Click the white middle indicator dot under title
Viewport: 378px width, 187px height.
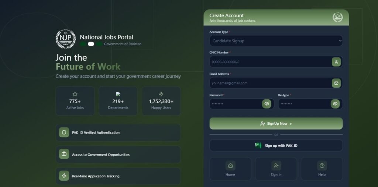pyautogui.click(x=91, y=44)
